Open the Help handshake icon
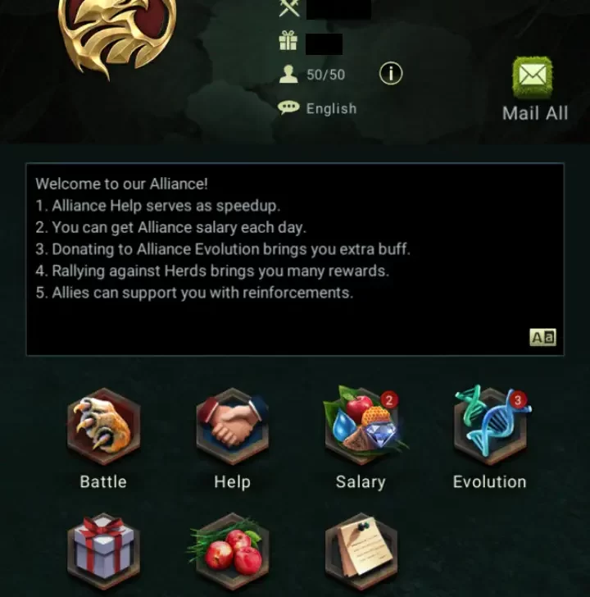The image size is (590, 597). point(233,426)
